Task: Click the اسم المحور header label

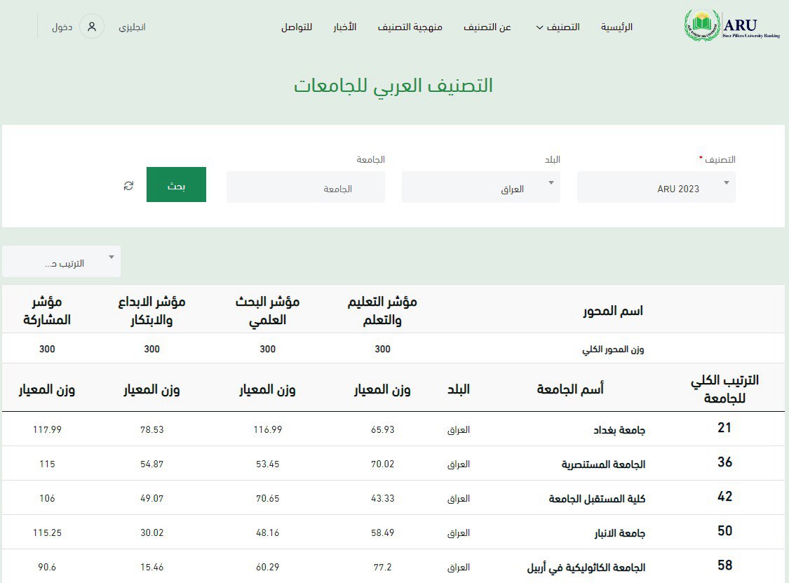Action: (x=613, y=311)
